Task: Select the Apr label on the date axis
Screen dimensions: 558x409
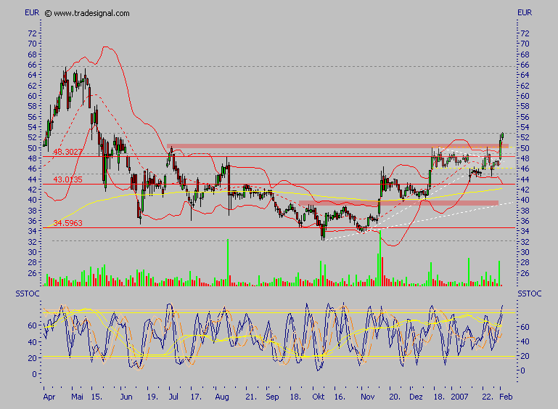Action: click(x=49, y=399)
